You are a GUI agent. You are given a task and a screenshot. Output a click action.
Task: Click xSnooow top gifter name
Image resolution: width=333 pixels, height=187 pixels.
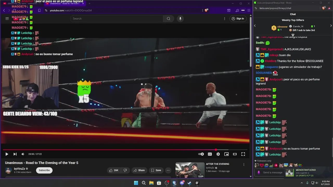(x=282, y=27)
